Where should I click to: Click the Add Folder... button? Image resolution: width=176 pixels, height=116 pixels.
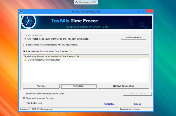point(79,86)
